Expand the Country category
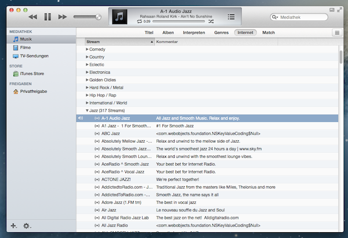348x238 pixels. coord(87,57)
